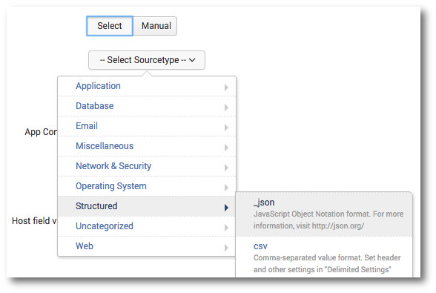Expand the Uncategorized submenu arrow
This screenshot has height=293, width=436.
tap(226, 228)
